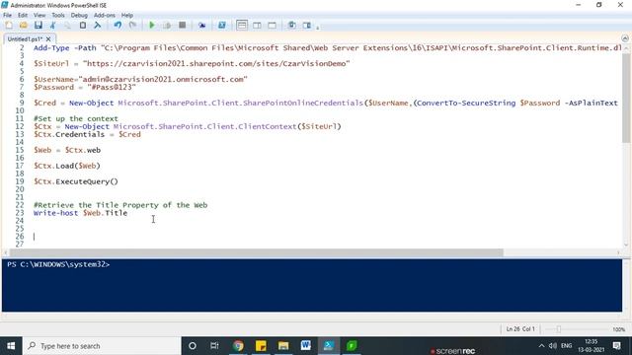632x355 pixels.
Task: Collapse the script pane chevron
Action: [625, 38]
